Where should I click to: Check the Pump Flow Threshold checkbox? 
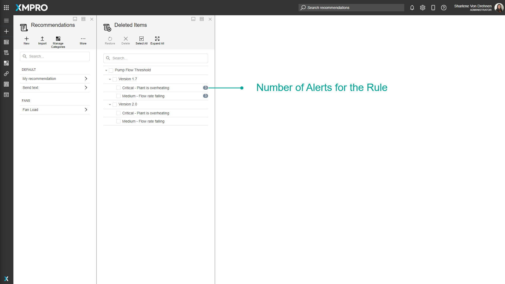click(111, 70)
